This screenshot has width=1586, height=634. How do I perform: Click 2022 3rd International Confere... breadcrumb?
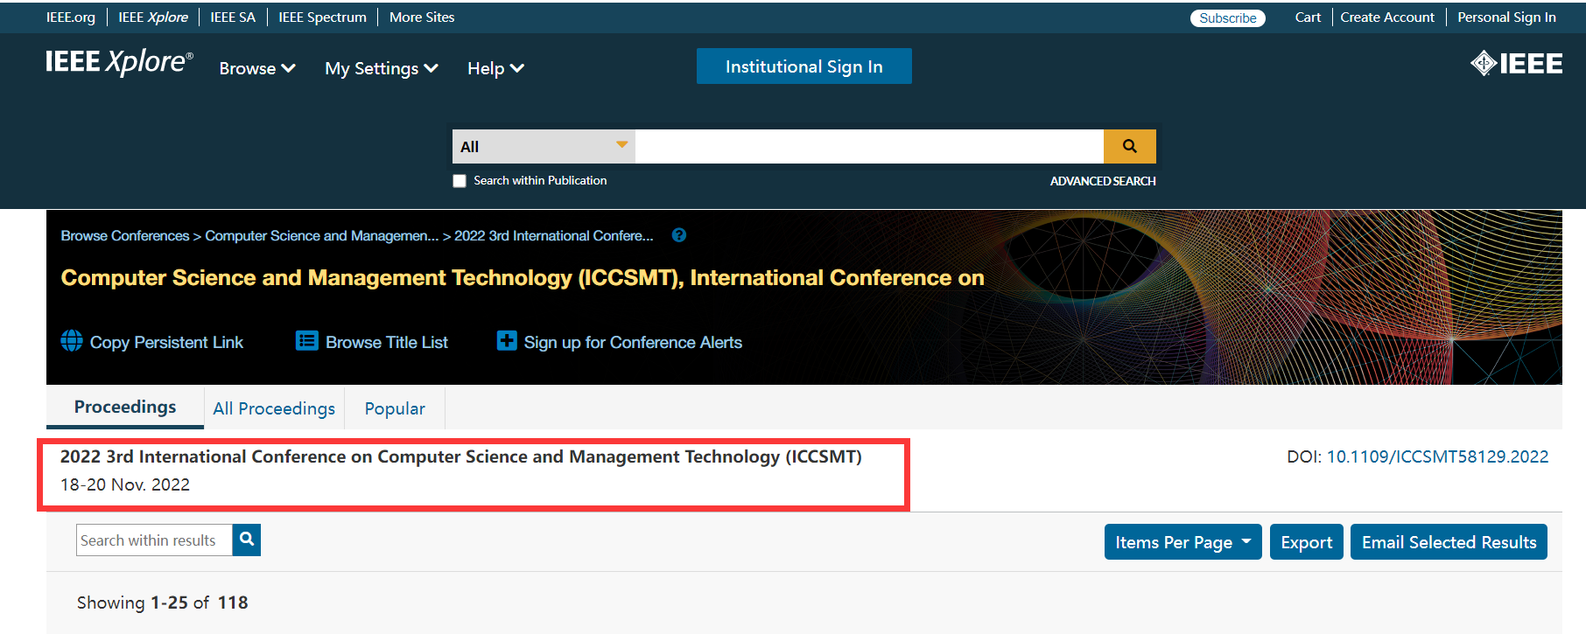tap(554, 236)
